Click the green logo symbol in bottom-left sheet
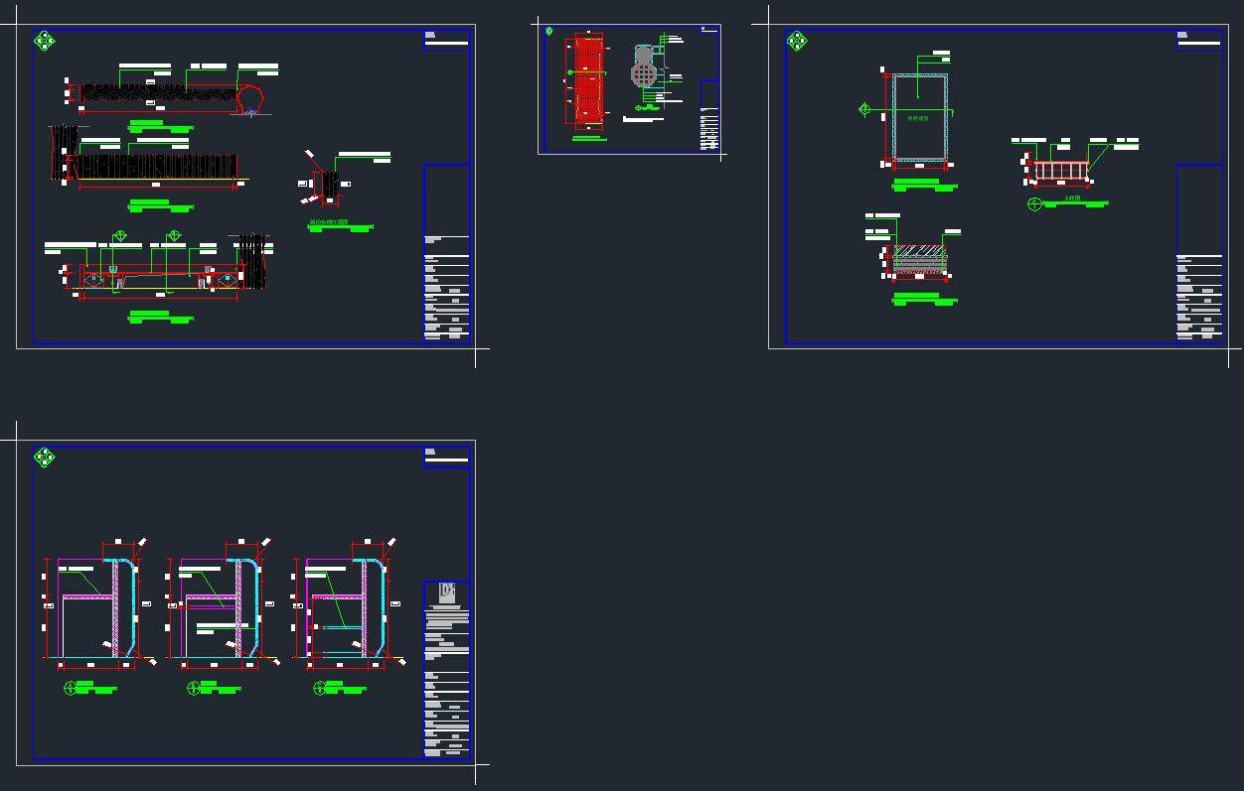 tap(45, 458)
